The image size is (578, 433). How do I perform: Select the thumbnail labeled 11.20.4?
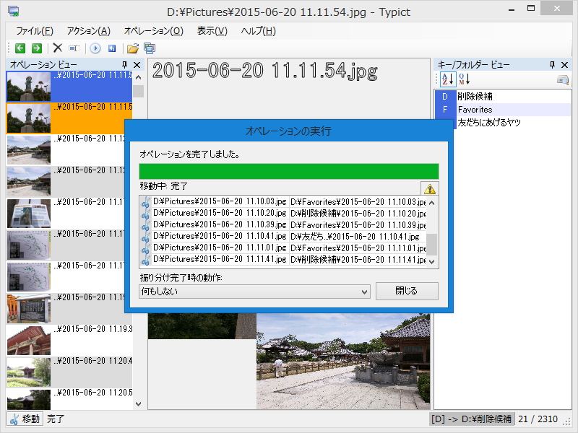point(29,372)
